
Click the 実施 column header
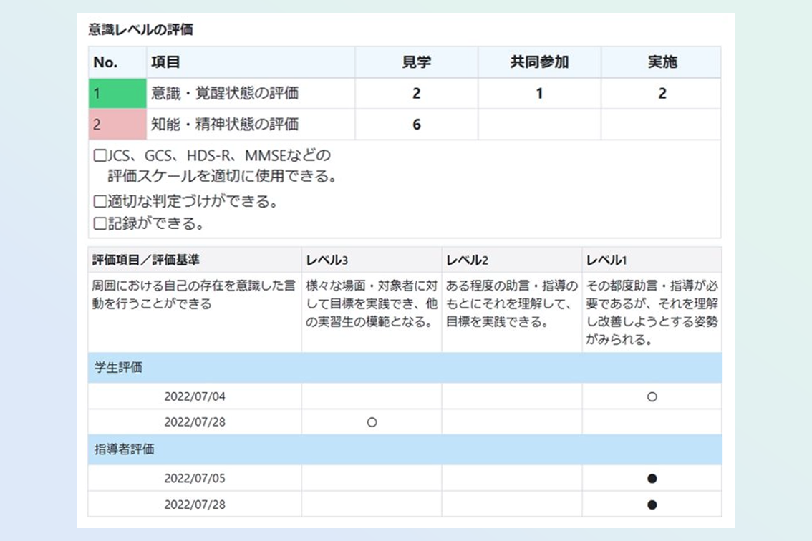coord(661,62)
